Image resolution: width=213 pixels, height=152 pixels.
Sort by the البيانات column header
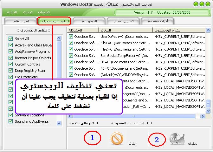pos(126,30)
